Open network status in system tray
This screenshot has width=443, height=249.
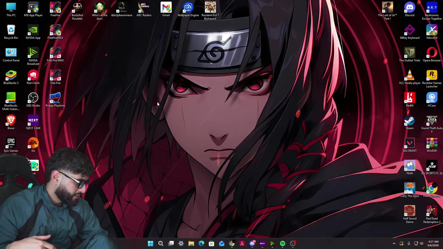tap(416, 243)
